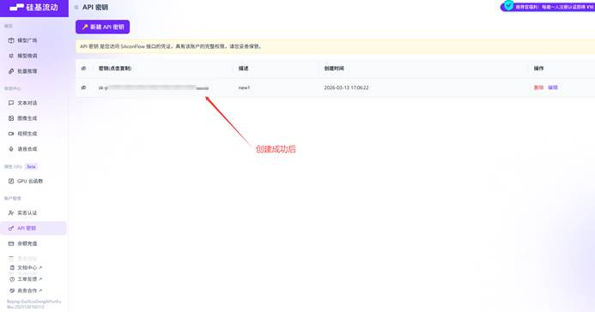Click the 创建时间 column header
The height and width of the screenshot is (312, 595).
[334, 69]
